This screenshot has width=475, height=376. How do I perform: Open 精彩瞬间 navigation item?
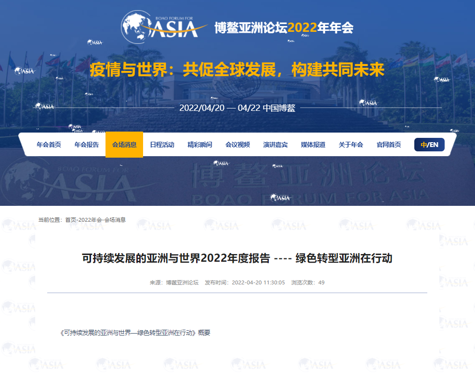click(200, 145)
